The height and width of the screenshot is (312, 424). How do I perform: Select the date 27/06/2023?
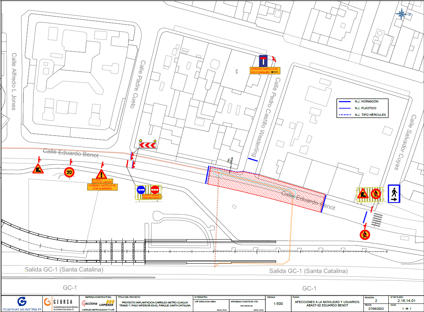[x=376, y=309]
